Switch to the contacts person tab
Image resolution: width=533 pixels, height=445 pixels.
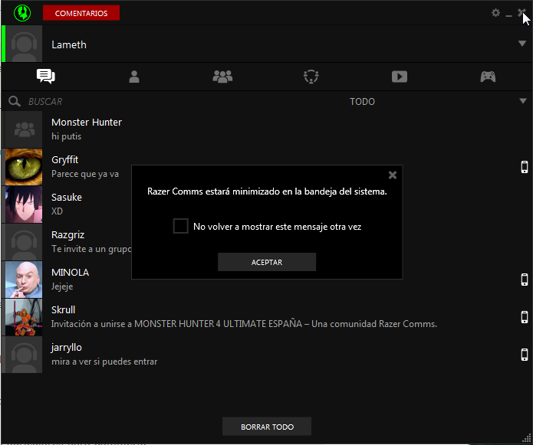(x=134, y=77)
